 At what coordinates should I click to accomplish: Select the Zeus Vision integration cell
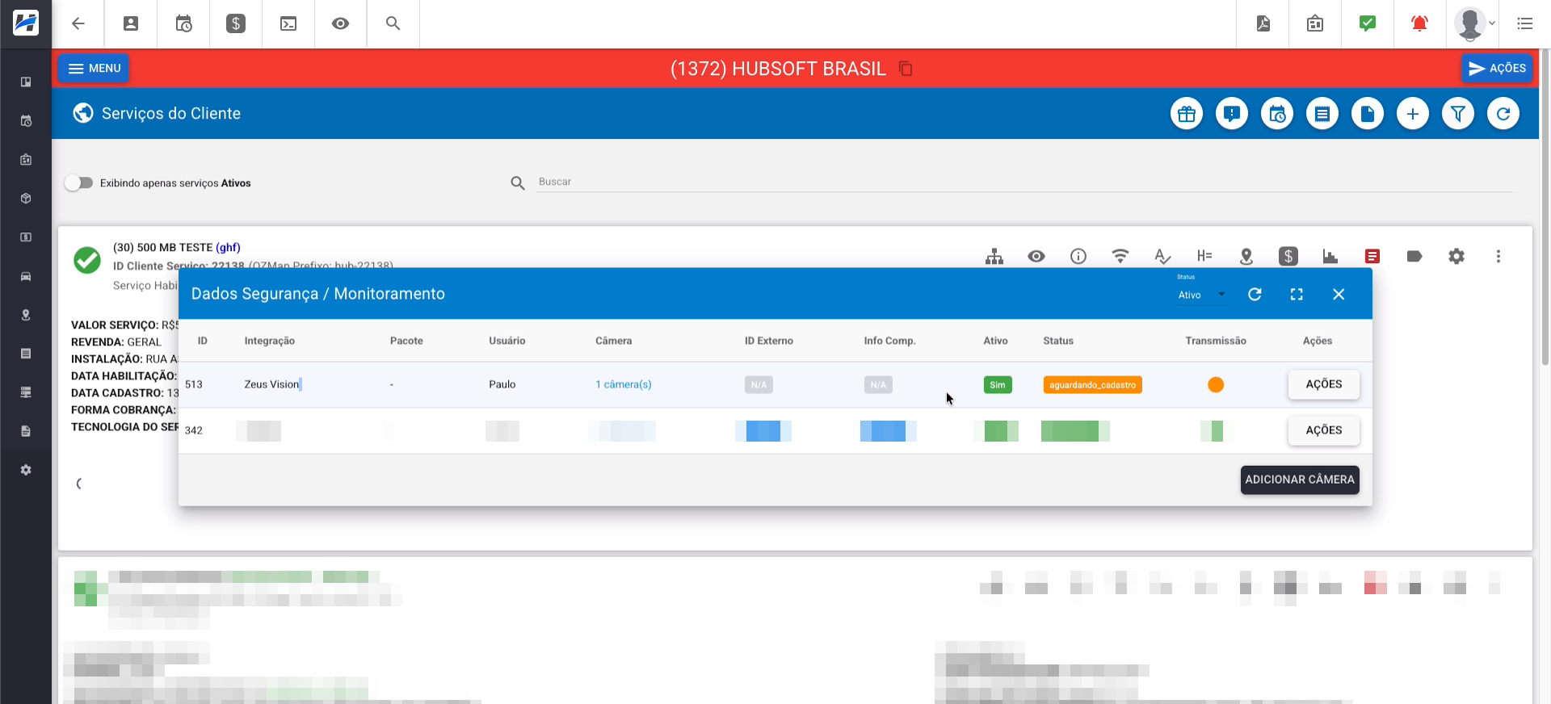tap(271, 384)
